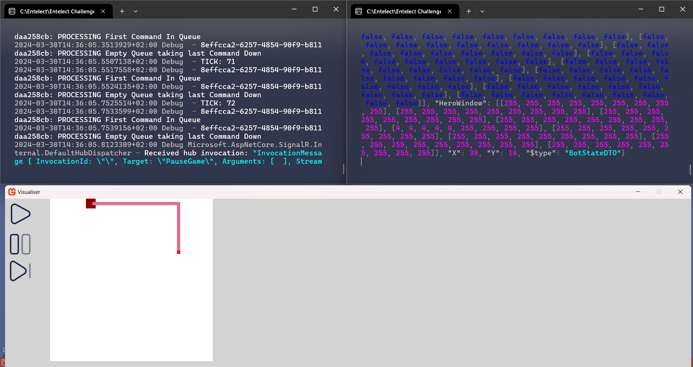The image size is (693, 367).
Task: Minimize the right terminal window
Action: [641, 9]
